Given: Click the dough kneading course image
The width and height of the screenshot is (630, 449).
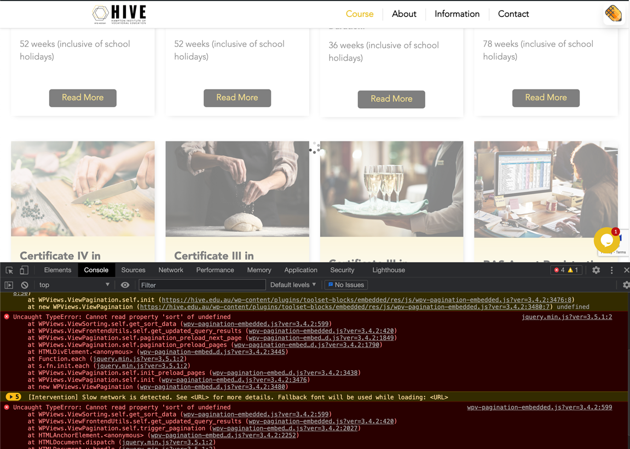Looking at the screenshot, I should [238, 189].
